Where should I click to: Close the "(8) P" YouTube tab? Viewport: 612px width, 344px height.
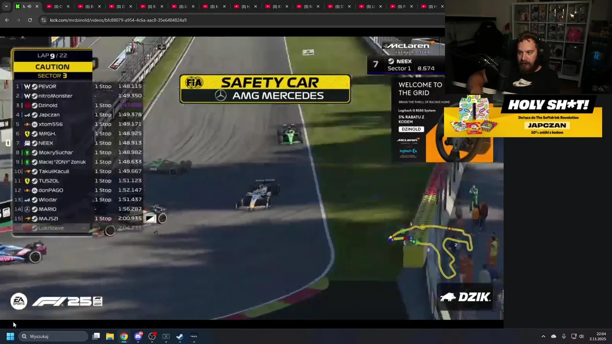click(411, 6)
